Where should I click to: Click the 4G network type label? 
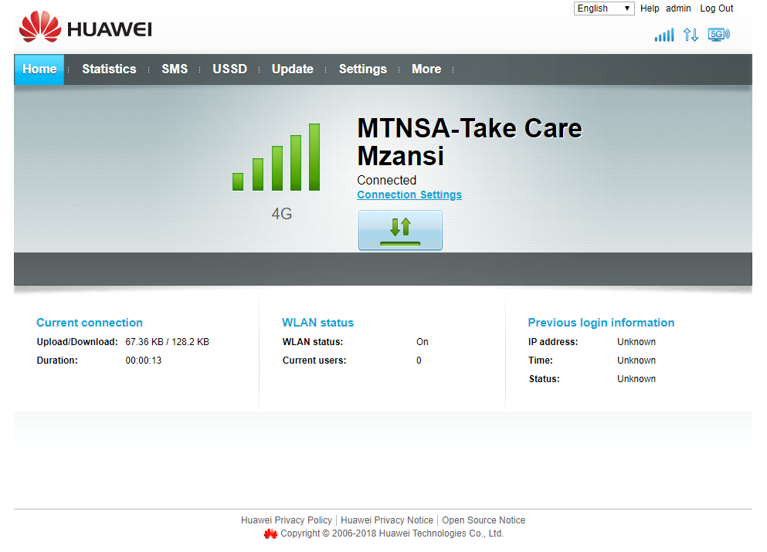[x=282, y=214]
